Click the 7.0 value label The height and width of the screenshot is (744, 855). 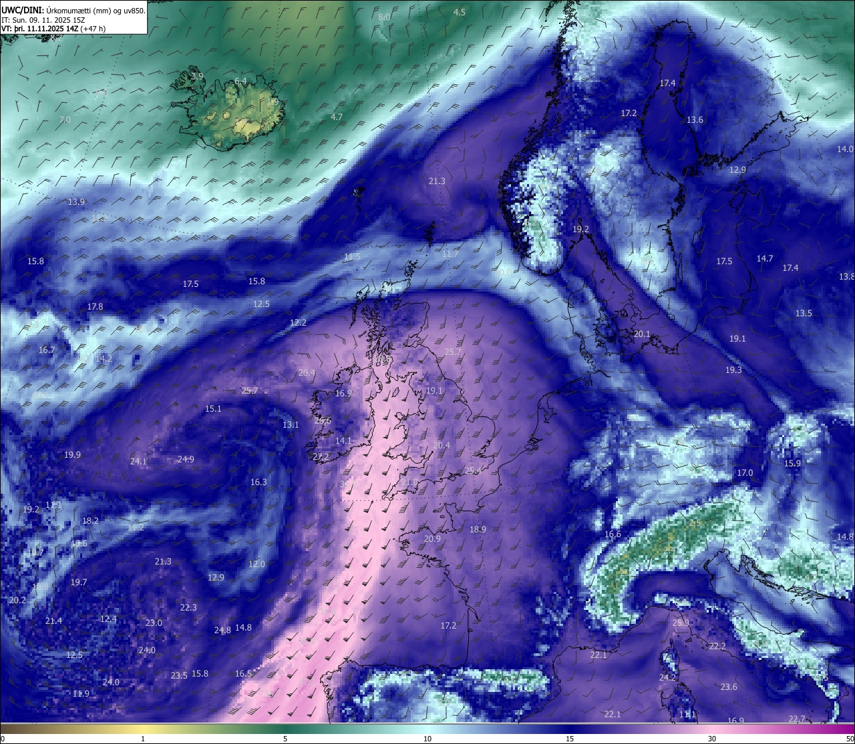click(x=65, y=119)
